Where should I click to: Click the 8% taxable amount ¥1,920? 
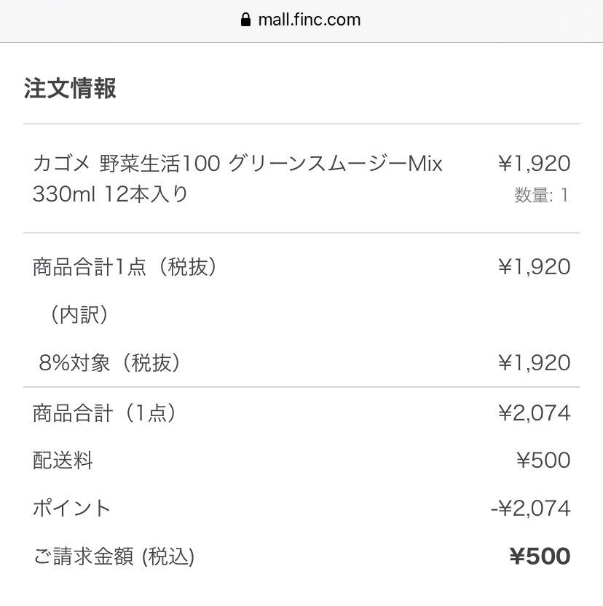[x=535, y=363]
